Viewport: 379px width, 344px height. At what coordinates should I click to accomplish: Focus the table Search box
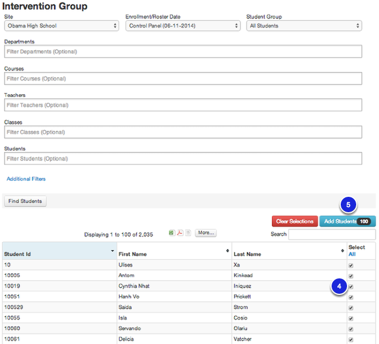pyautogui.click(x=332, y=234)
